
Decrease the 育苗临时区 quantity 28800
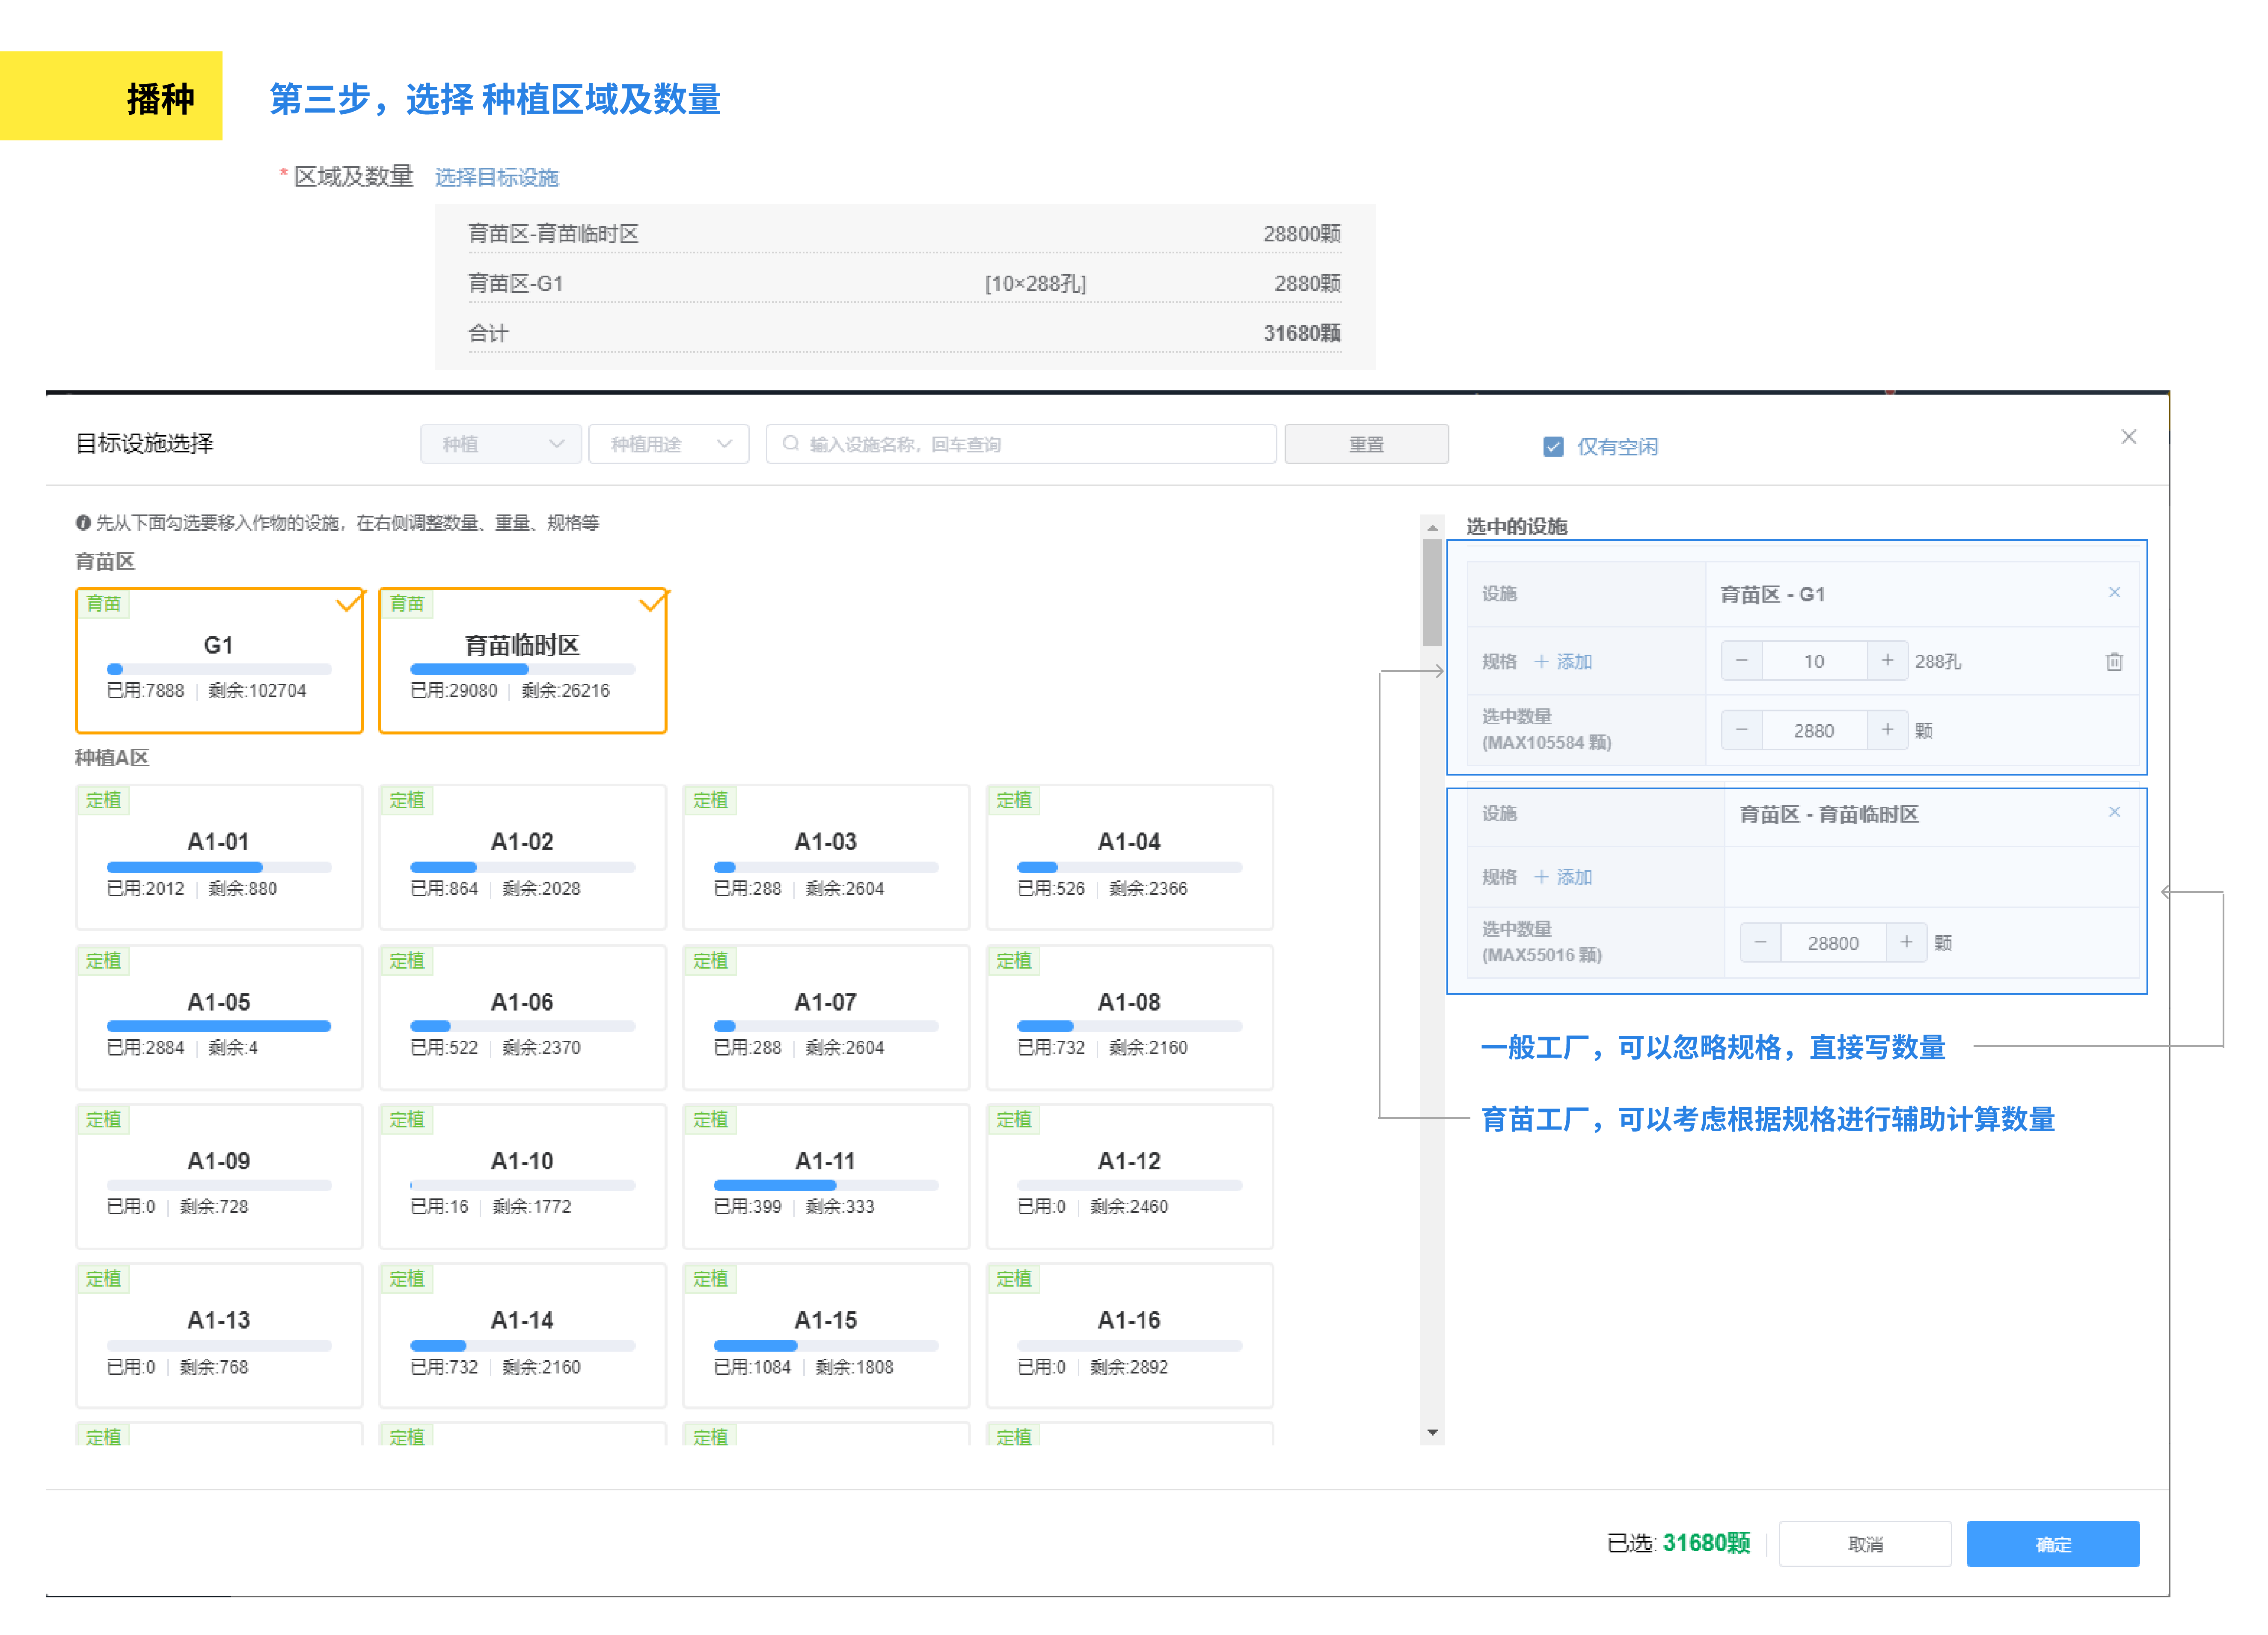coord(1760,942)
